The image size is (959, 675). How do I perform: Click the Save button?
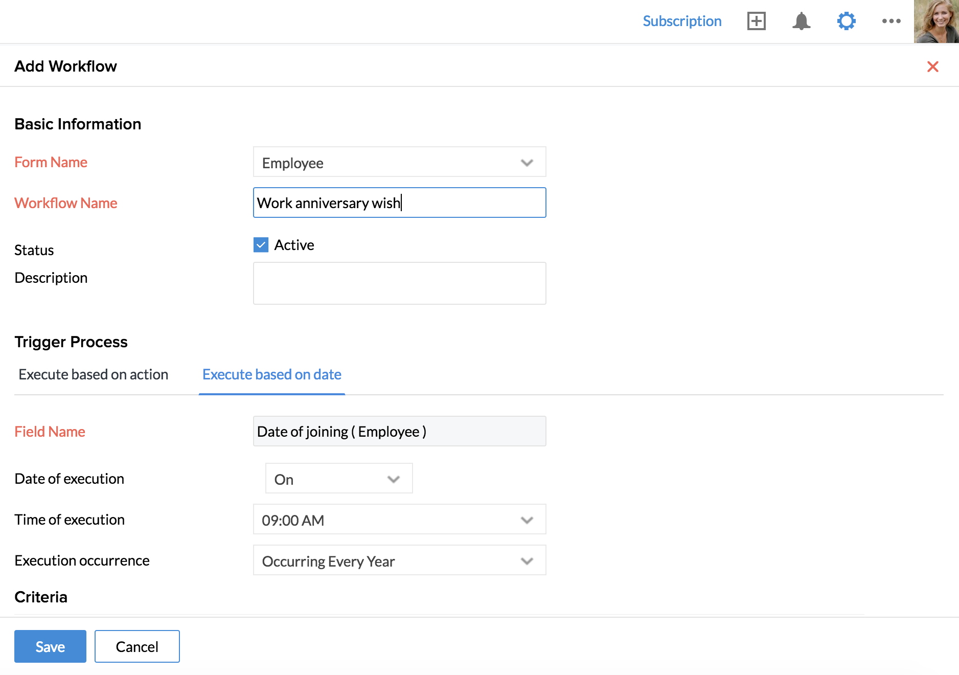[x=50, y=646]
